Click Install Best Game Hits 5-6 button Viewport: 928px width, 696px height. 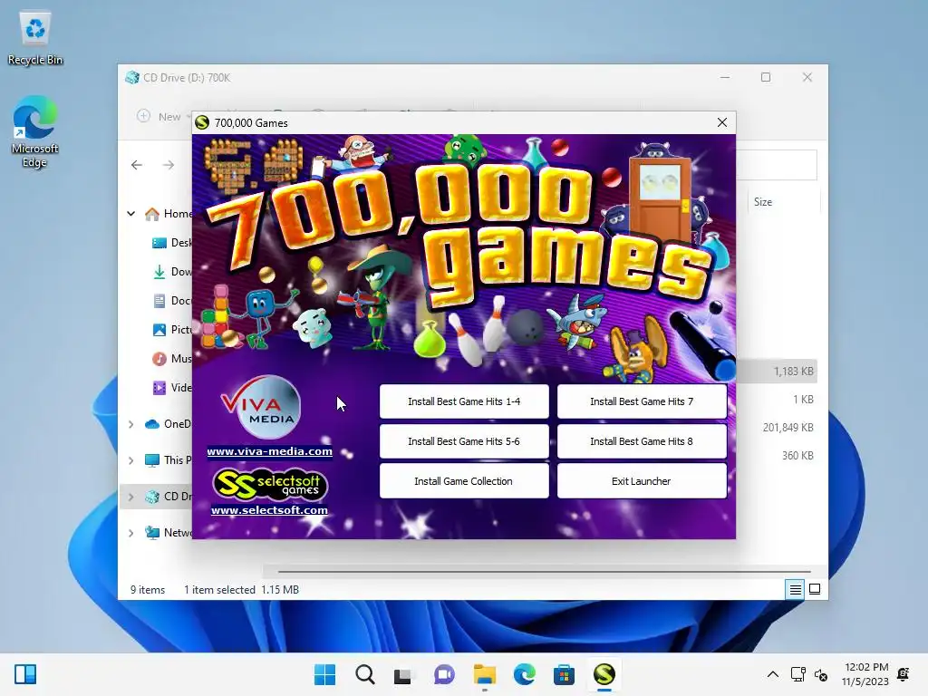[x=464, y=441]
